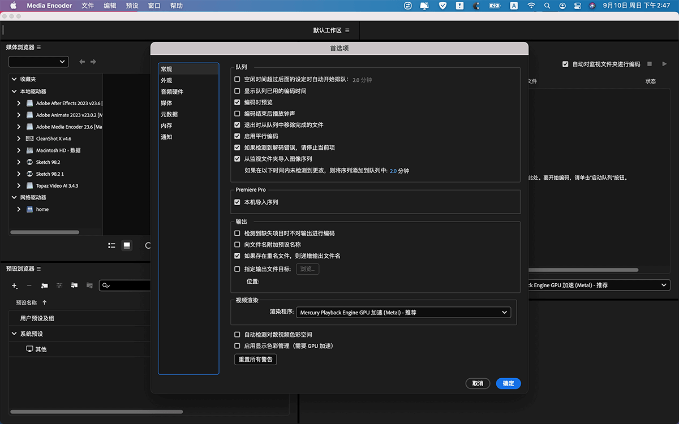
Task: Select 音频硬件 preferences category
Action: [188, 92]
